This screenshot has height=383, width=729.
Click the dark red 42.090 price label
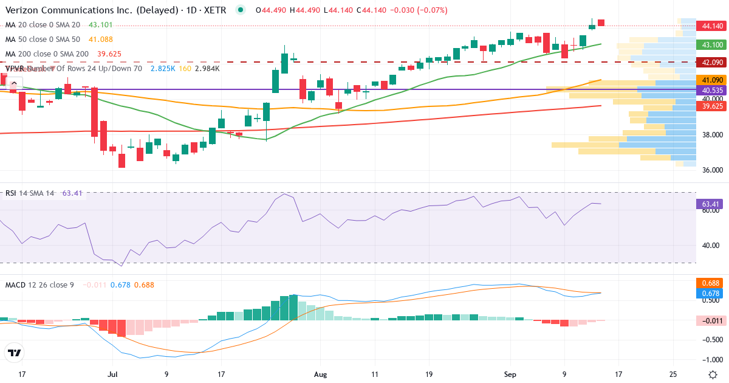tap(712, 62)
